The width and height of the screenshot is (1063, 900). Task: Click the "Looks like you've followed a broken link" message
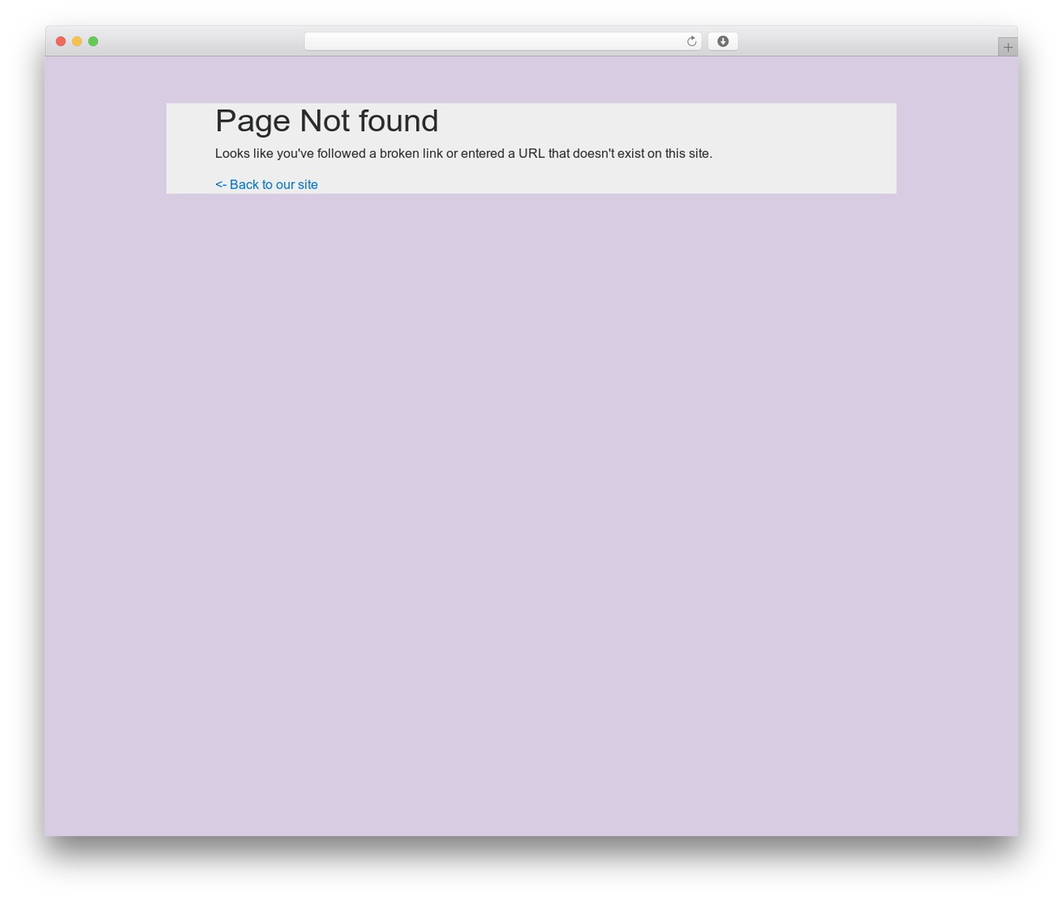463,154
